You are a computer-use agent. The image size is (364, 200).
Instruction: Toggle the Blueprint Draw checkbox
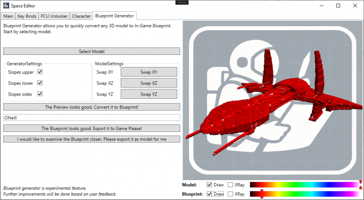tap(209, 194)
